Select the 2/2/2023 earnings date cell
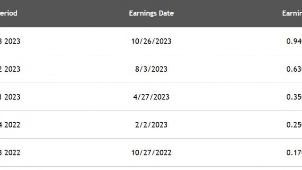 pos(151,125)
